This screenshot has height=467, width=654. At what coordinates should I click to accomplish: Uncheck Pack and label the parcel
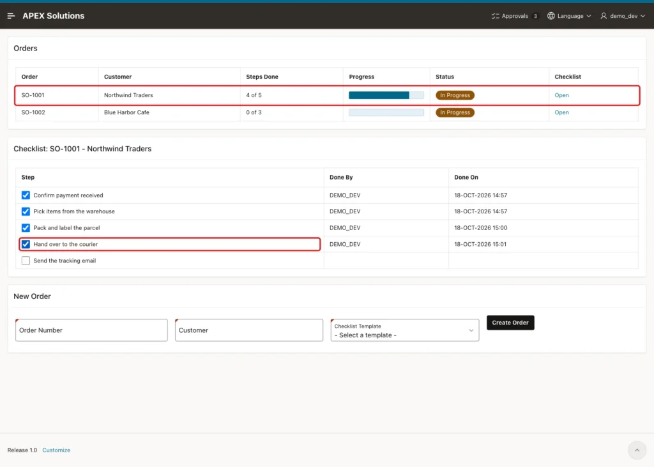pyautogui.click(x=26, y=228)
